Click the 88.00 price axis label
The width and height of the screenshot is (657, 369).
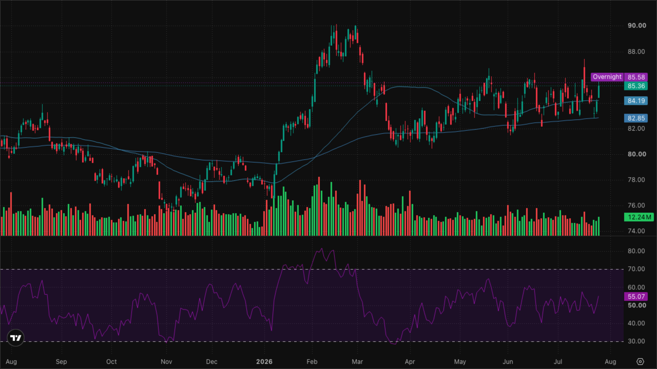636,52
